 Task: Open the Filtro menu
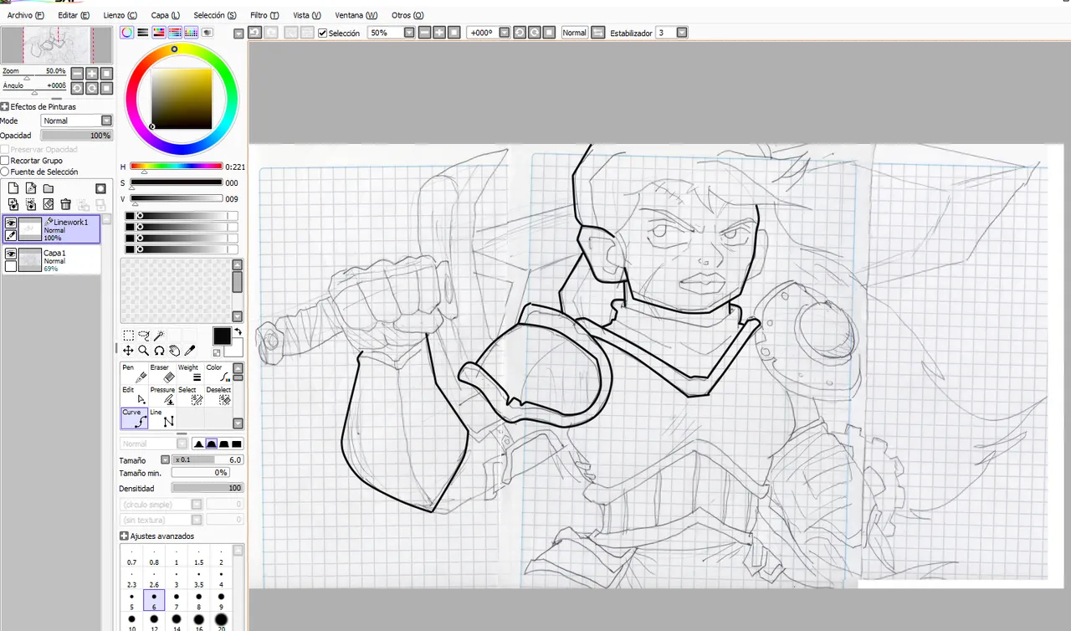click(x=264, y=15)
